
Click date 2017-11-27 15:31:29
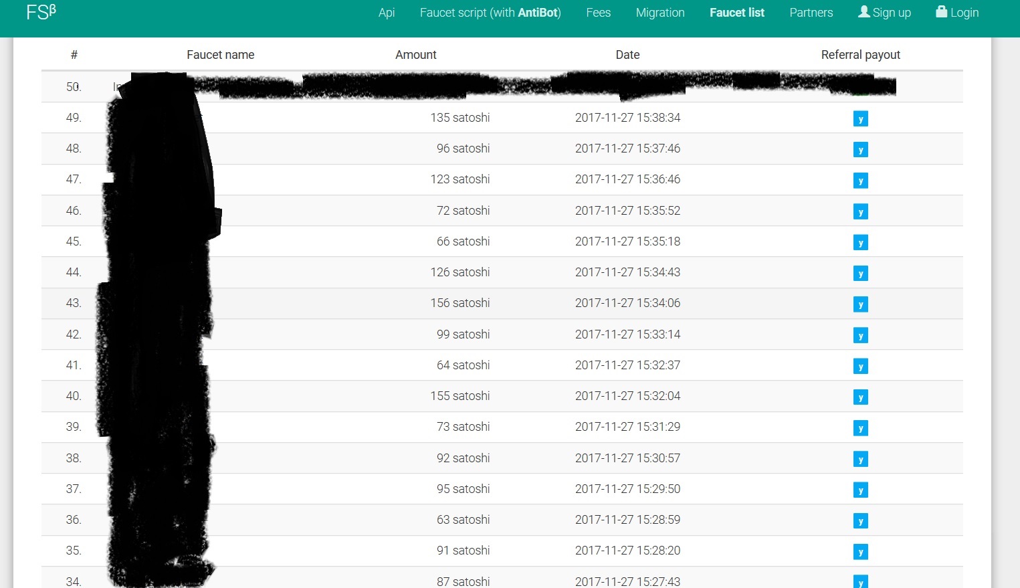[x=627, y=427]
